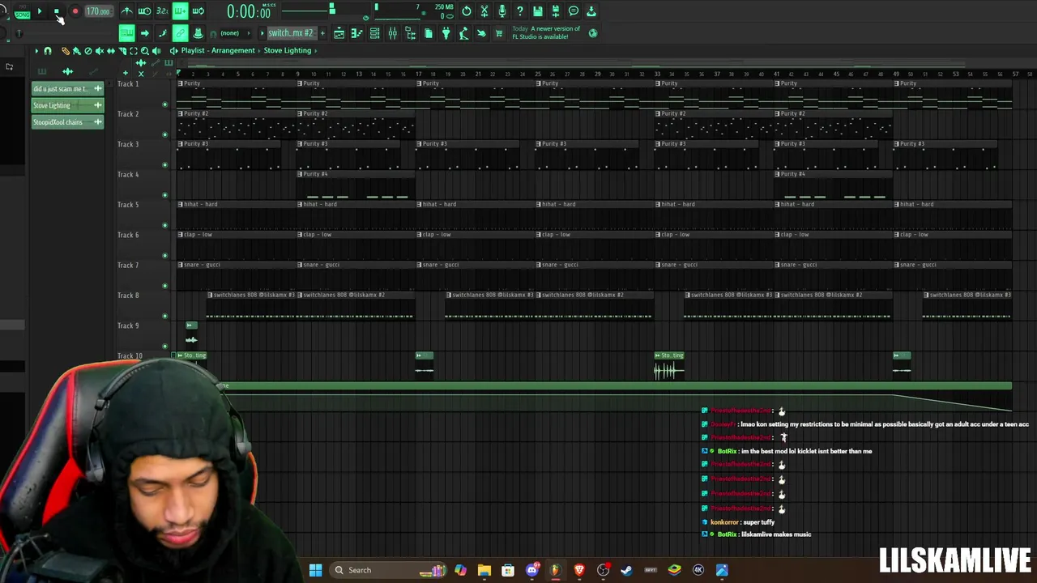Select the playback speaker tool
The image size is (1037, 583).
pyautogui.click(x=156, y=51)
